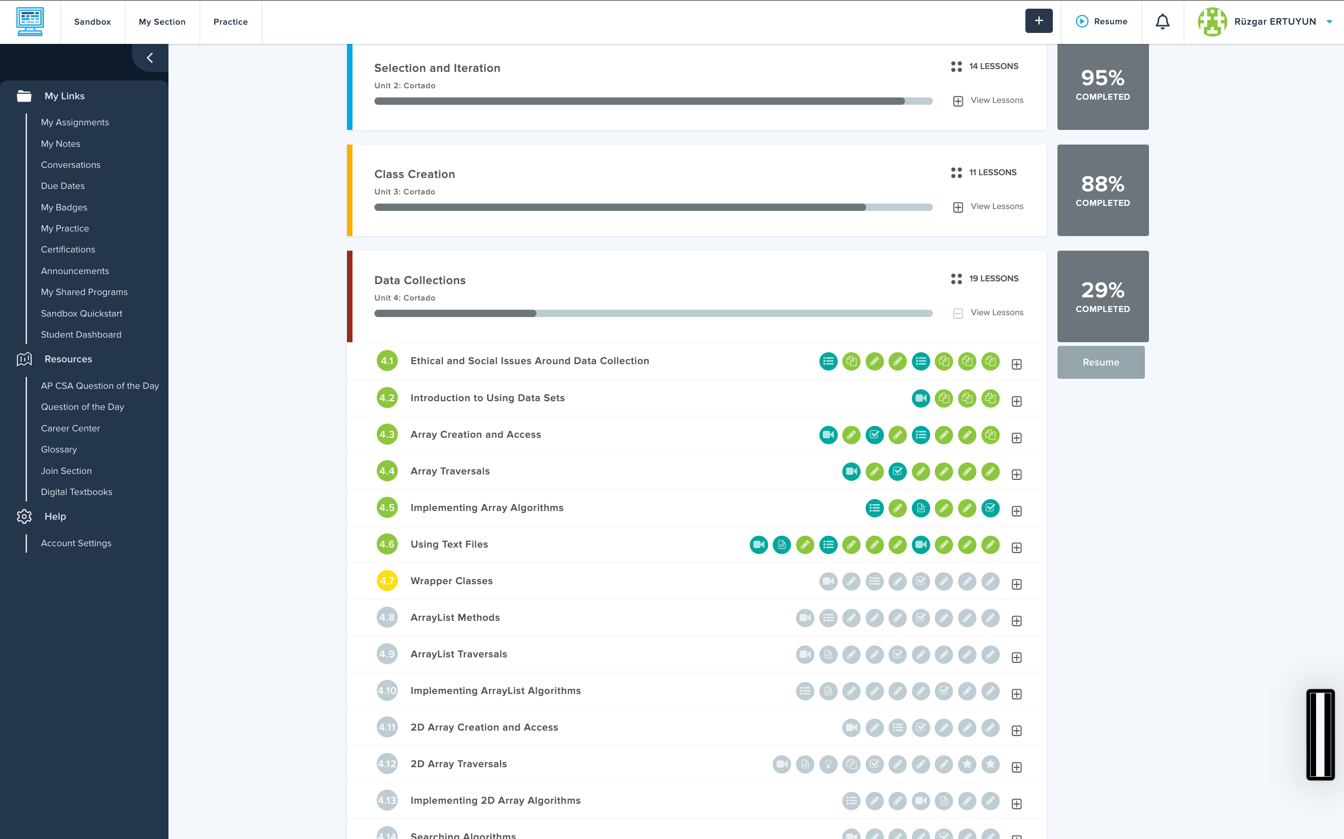Open the video icon in Wrapper Classes row

(x=828, y=581)
